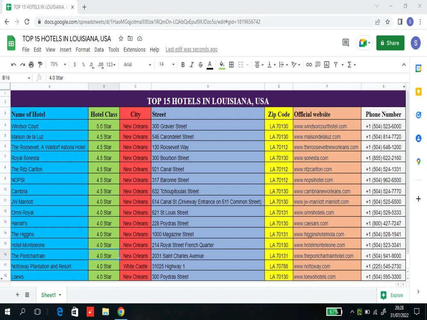
Task: Toggle bold formatting
Action: (x=183, y=65)
